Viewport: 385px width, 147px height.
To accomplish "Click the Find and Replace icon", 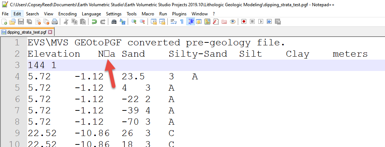I will [122, 22].
